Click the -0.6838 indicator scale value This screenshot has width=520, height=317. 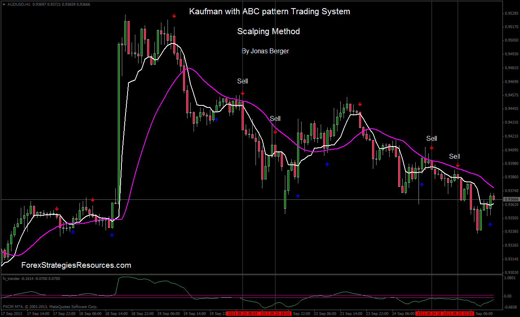point(511,308)
